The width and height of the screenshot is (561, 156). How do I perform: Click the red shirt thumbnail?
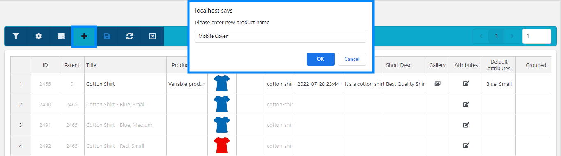pyautogui.click(x=222, y=145)
